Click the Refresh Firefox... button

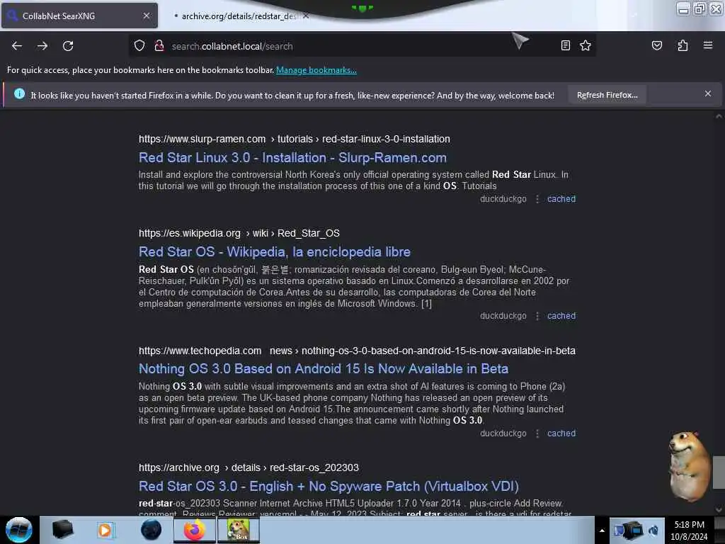click(x=607, y=95)
